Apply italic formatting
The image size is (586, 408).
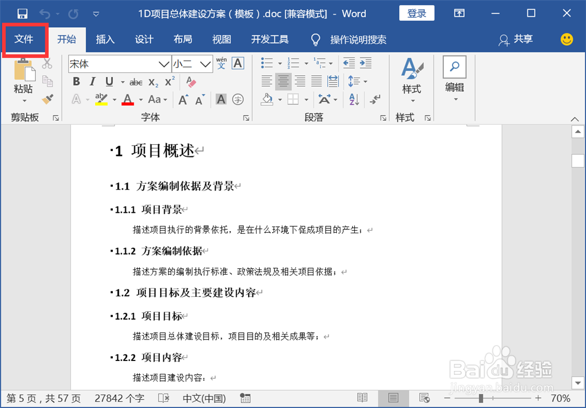(x=92, y=81)
